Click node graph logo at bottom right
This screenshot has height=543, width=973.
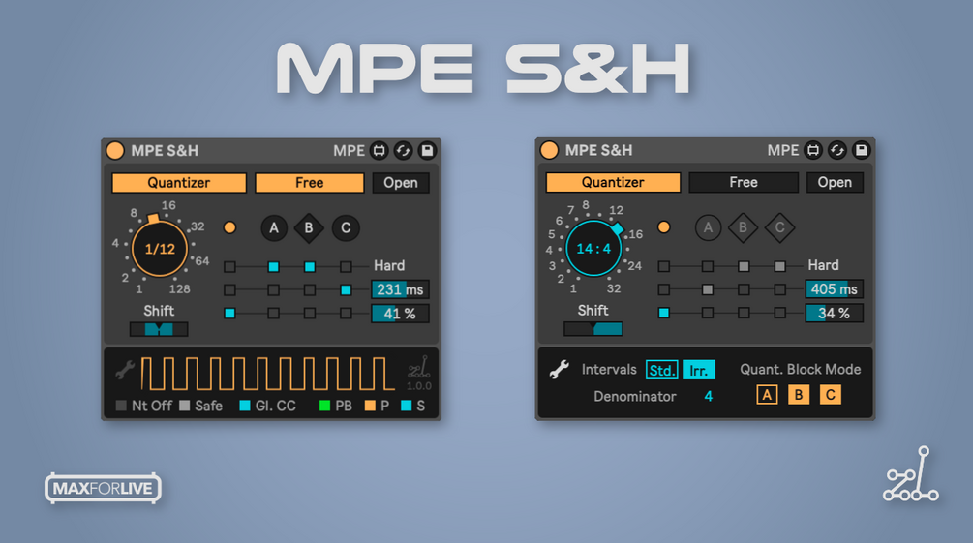pos(911,474)
